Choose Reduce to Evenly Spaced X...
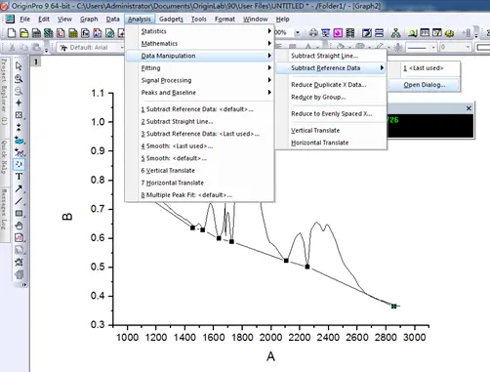Viewport: 490px width, 372px height. [331, 114]
